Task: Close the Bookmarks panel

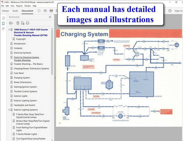Action: tap(50, 17)
